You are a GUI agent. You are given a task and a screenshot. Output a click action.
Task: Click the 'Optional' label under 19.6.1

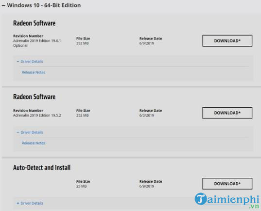click(x=20, y=46)
